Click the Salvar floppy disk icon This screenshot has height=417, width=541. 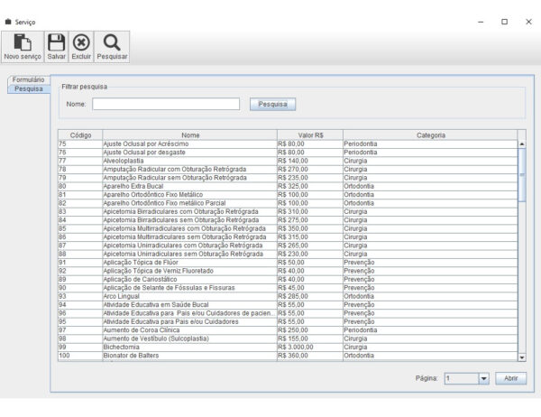tap(56, 42)
